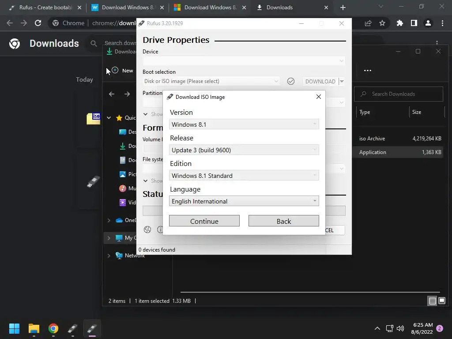
Task: Click File Explorer forward arrow
Action: point(127,94)
